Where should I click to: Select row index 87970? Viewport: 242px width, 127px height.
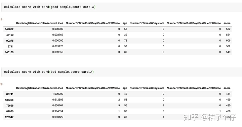(x=10, y=111)
